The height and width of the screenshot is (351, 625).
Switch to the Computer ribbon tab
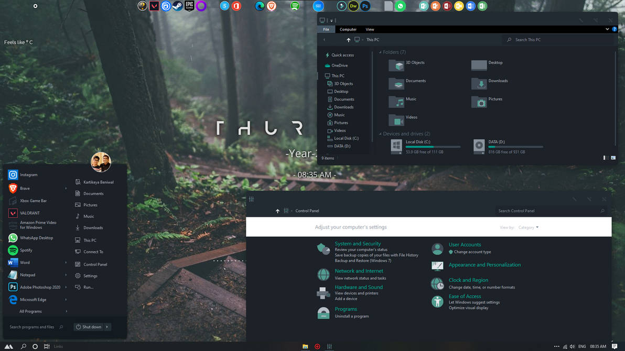point(348,29)
